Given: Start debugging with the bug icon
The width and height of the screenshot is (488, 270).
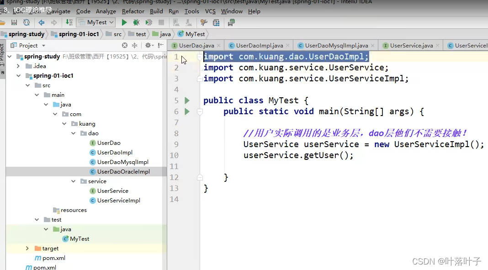Looking at the screenshot, I should point(136,22).
